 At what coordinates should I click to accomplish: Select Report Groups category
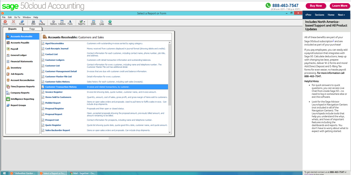(22, 105)
